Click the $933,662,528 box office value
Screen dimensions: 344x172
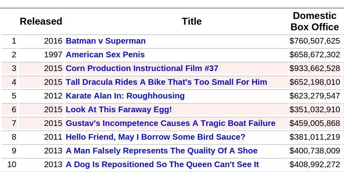pyautogui.click(x=314, y=68)
